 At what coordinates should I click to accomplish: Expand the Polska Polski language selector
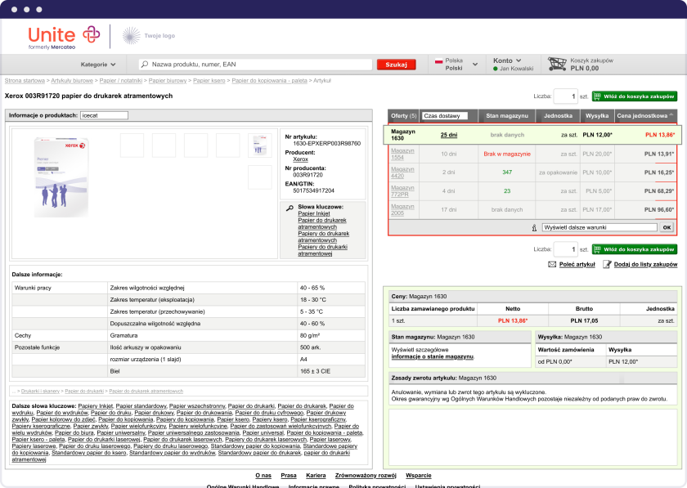[x=456, y=65]
